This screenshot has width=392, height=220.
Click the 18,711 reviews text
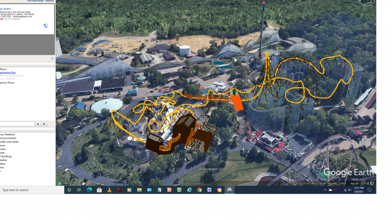pyautogui.click(x=12, y=19)
